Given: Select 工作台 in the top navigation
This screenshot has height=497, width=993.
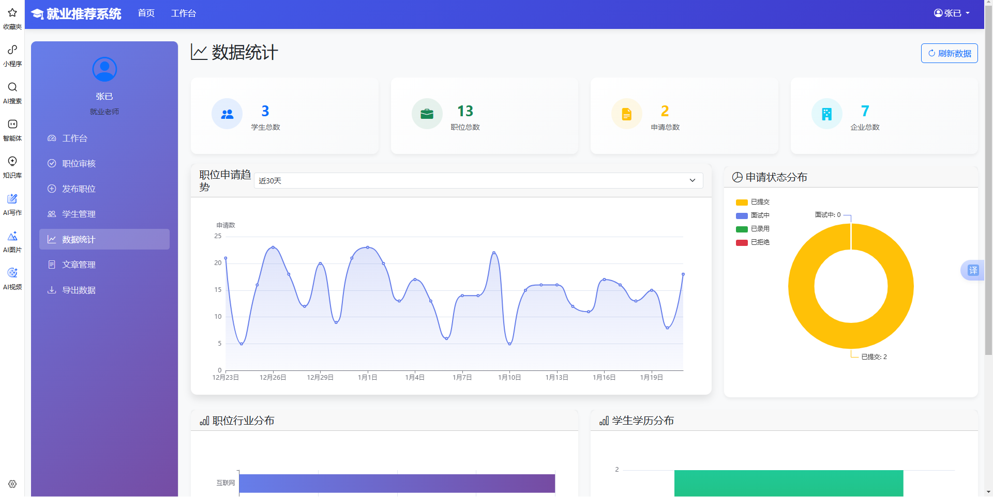Looking at the screenshot, I should [184, 13].
